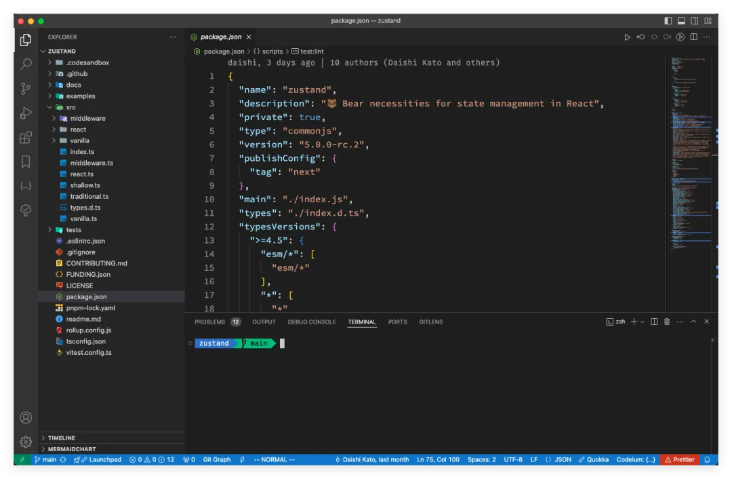Open the Search view in activity bar

tap(26, 64)
